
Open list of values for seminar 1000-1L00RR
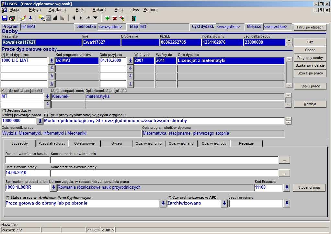click(54, 187)
